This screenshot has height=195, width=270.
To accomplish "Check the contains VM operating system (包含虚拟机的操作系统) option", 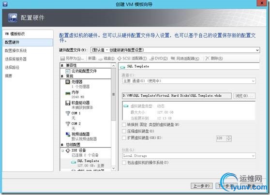I will [124, 163].
